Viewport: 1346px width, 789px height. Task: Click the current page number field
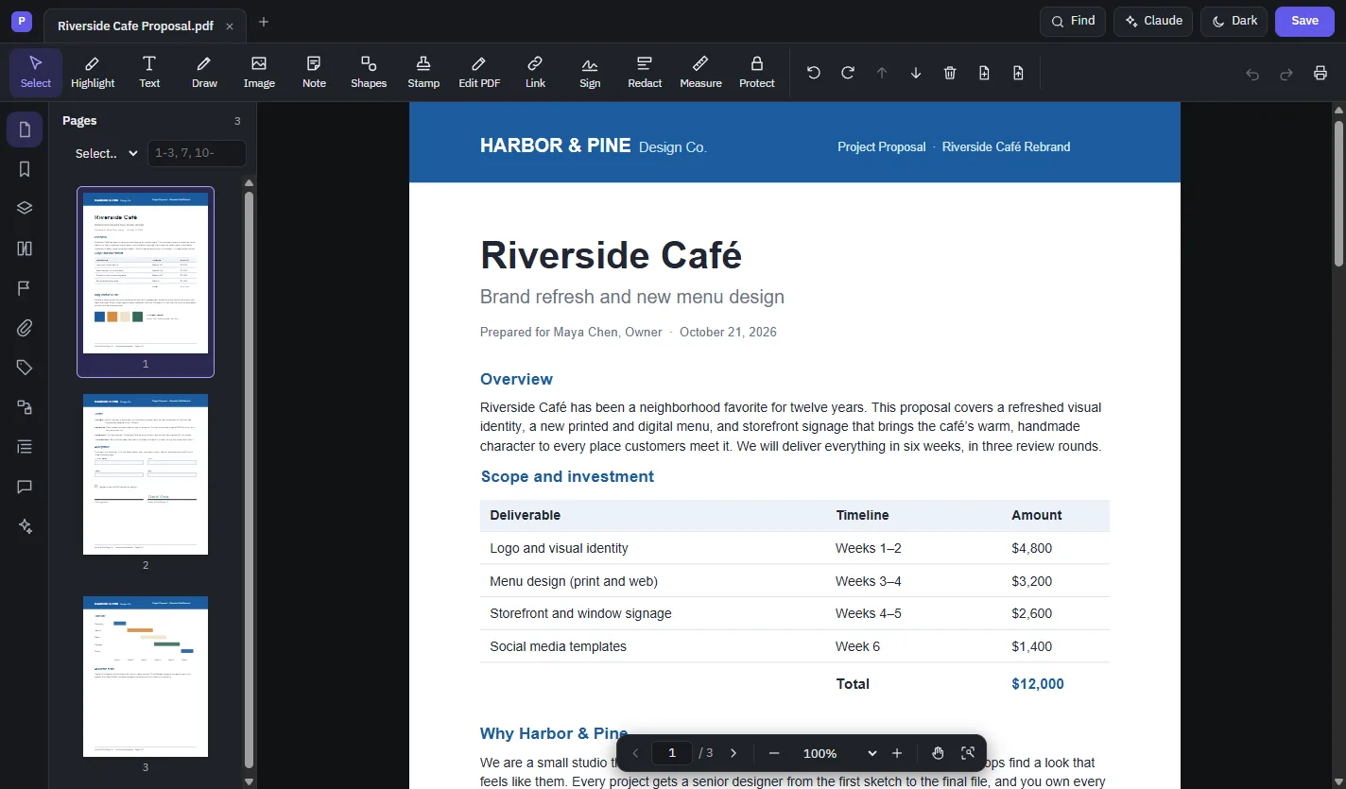click(x=672, y=753)
